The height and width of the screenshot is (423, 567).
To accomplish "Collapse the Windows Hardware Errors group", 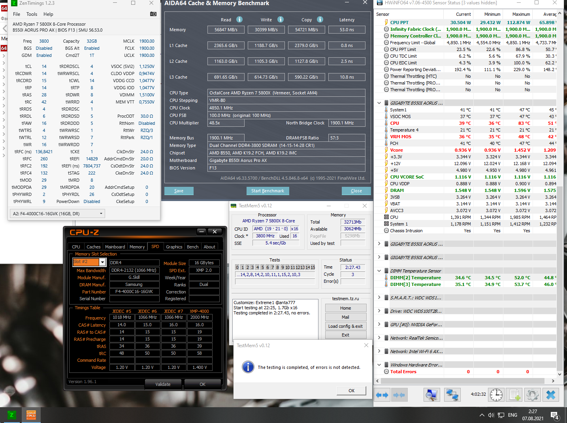I will click(379, 365).
